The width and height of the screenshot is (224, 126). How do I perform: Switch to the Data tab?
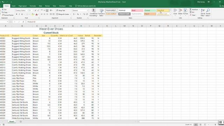coord(41,6)
